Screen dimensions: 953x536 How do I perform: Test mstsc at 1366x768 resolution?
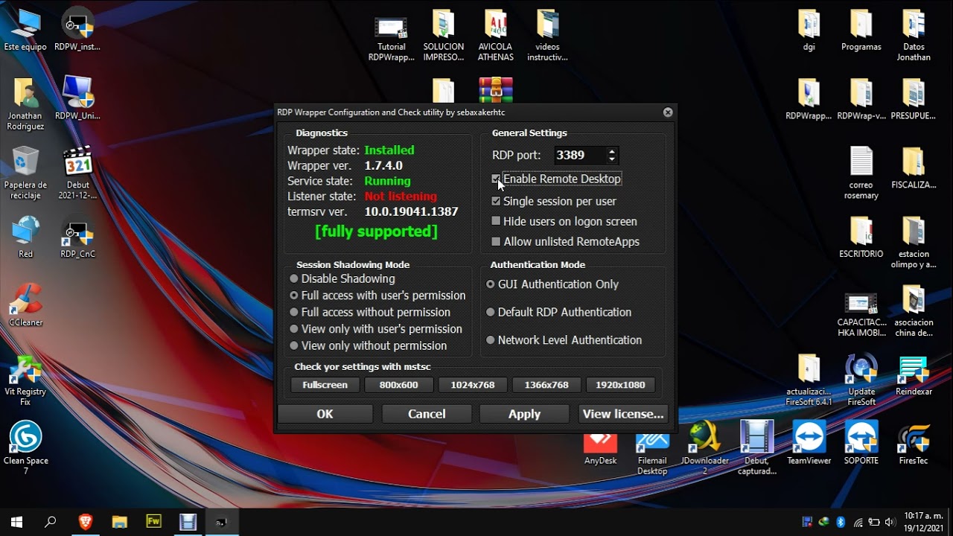pyautogui.click(x=546, y=385)
